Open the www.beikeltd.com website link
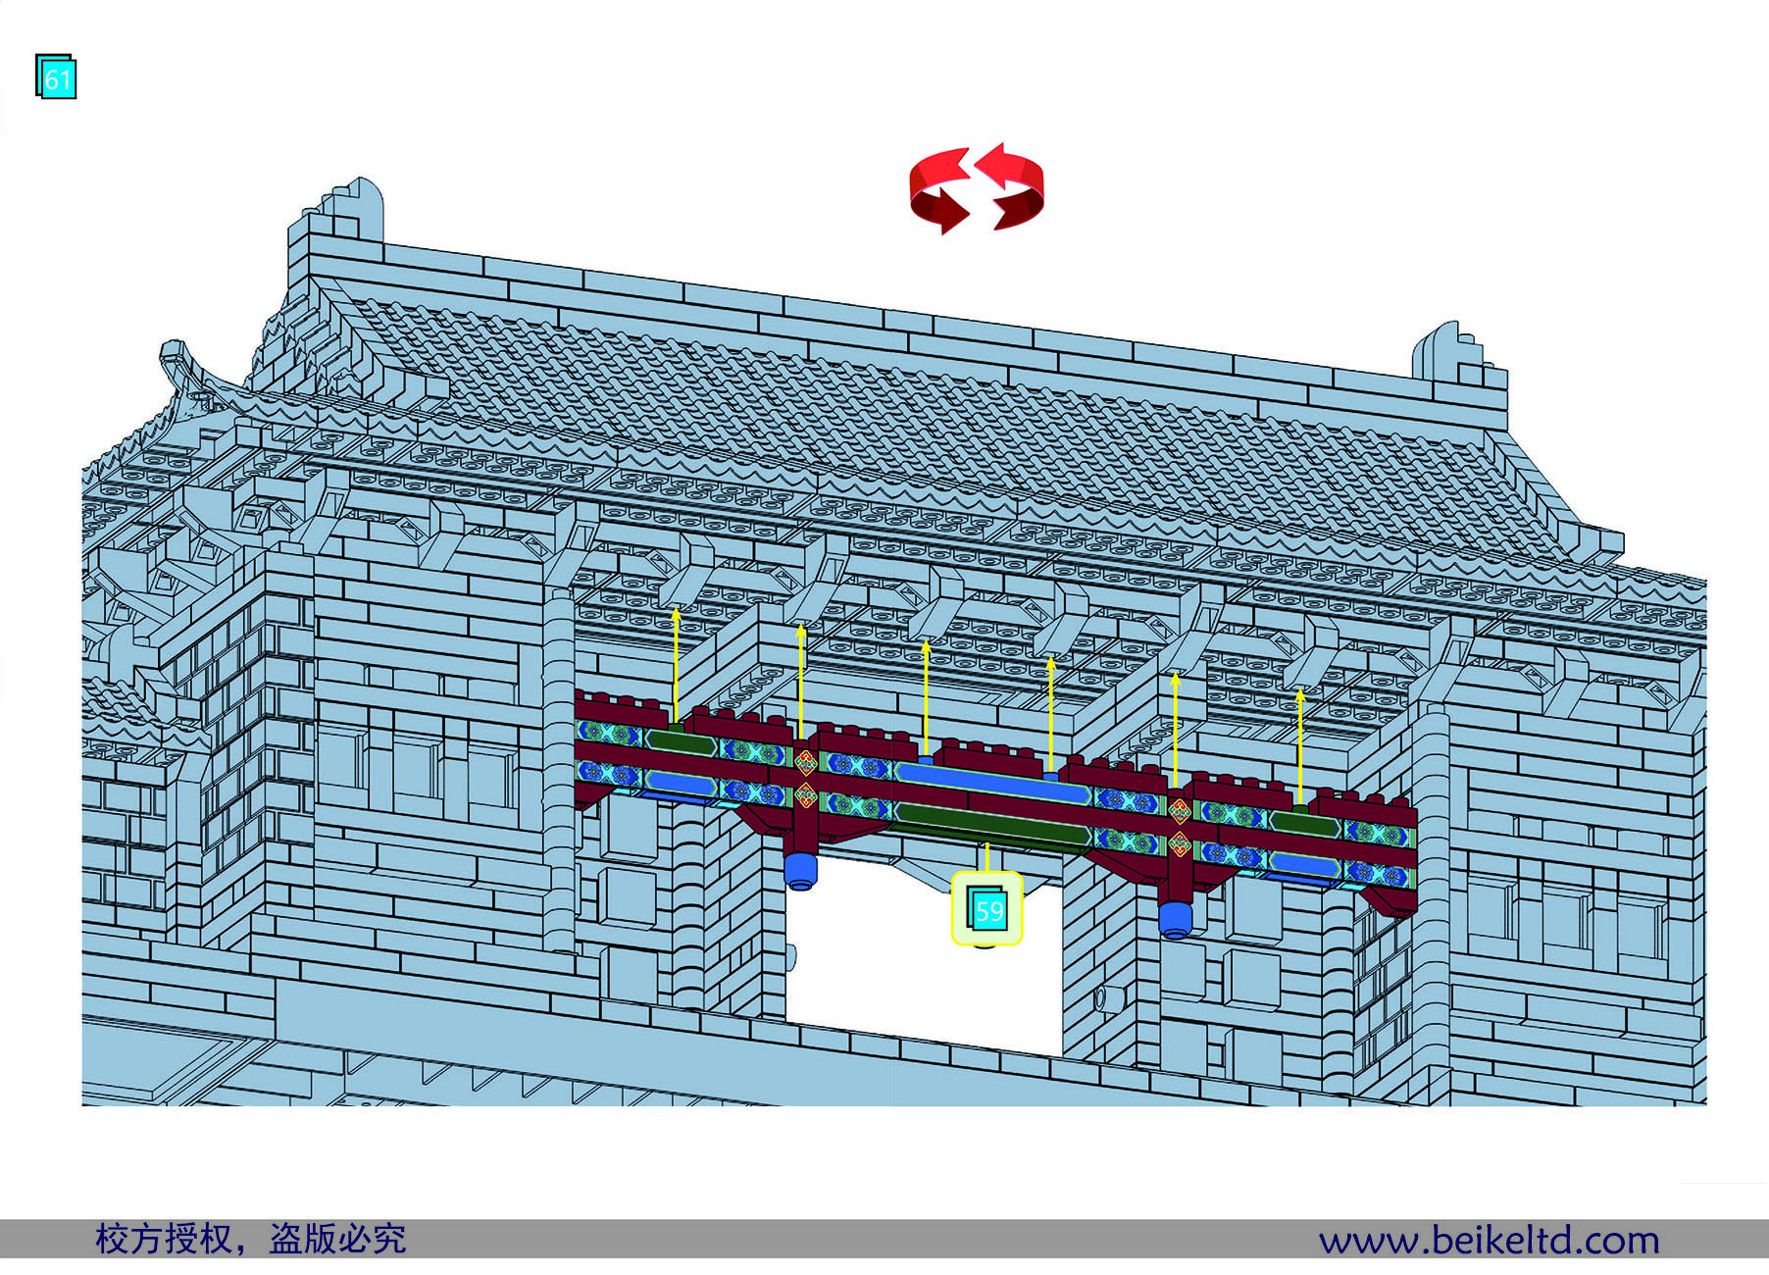The width and height of the screenshot is (1769, 1275). (1489, 1240)
